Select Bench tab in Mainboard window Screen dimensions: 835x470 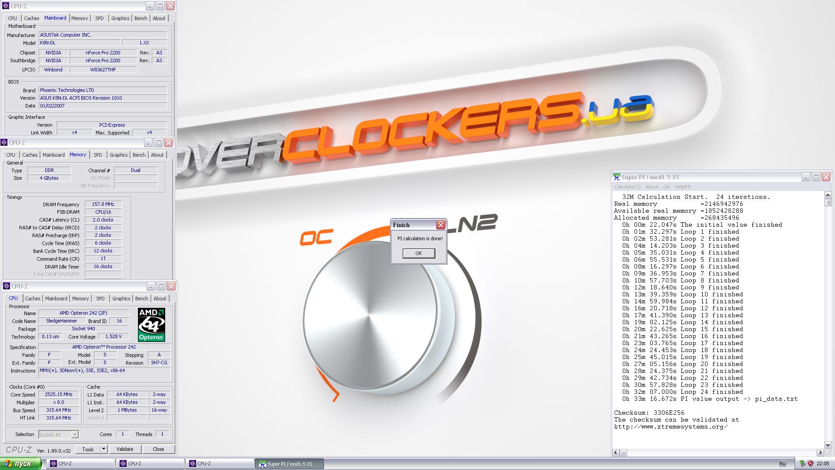(x=140, y=18)
